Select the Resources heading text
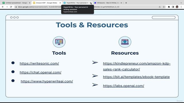The height and width of the screenshot is (103, 184). tap(125, 53)
